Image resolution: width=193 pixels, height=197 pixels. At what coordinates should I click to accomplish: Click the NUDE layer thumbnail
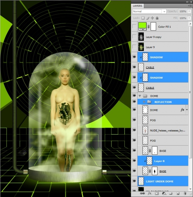pos(145,130)
